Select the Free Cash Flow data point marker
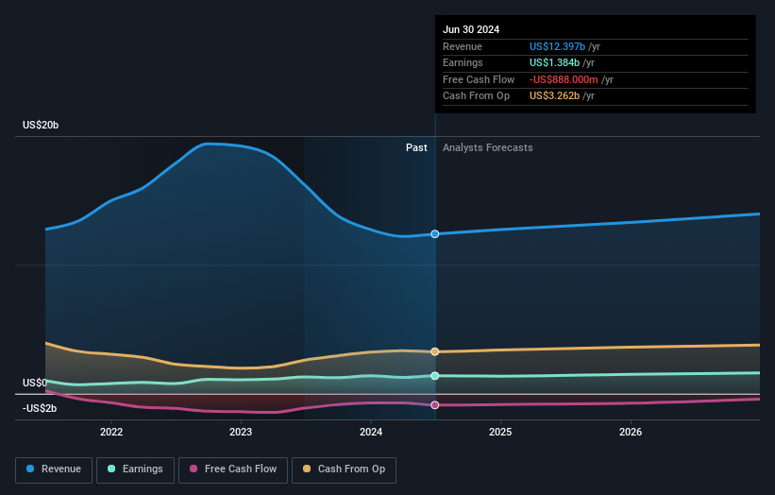 click(435, 405)
